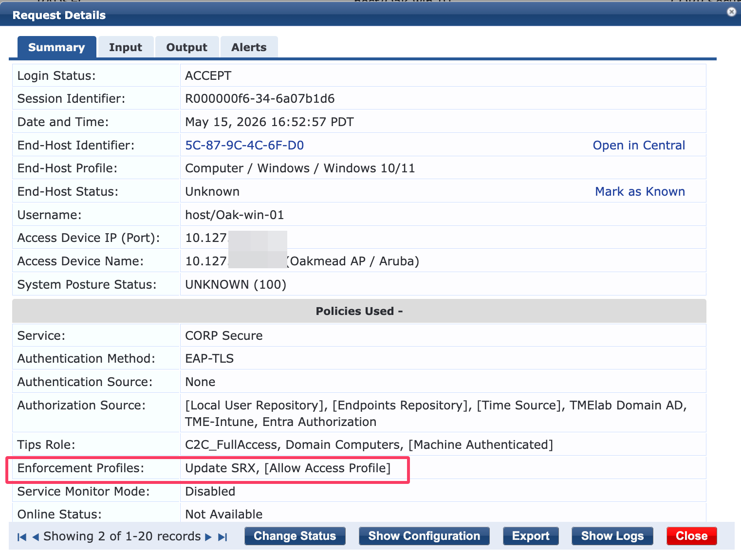Collapse the Policies Used section header
This screenshot has height=554, width=741.
(x=359, y=311)
